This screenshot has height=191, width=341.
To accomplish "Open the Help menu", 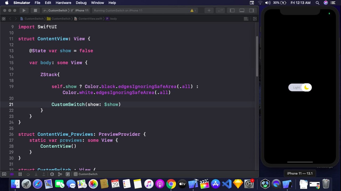I will (112, 3).
